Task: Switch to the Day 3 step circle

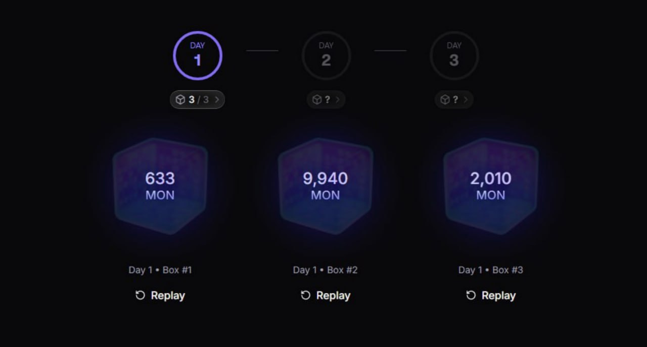Action: [454, 55]
